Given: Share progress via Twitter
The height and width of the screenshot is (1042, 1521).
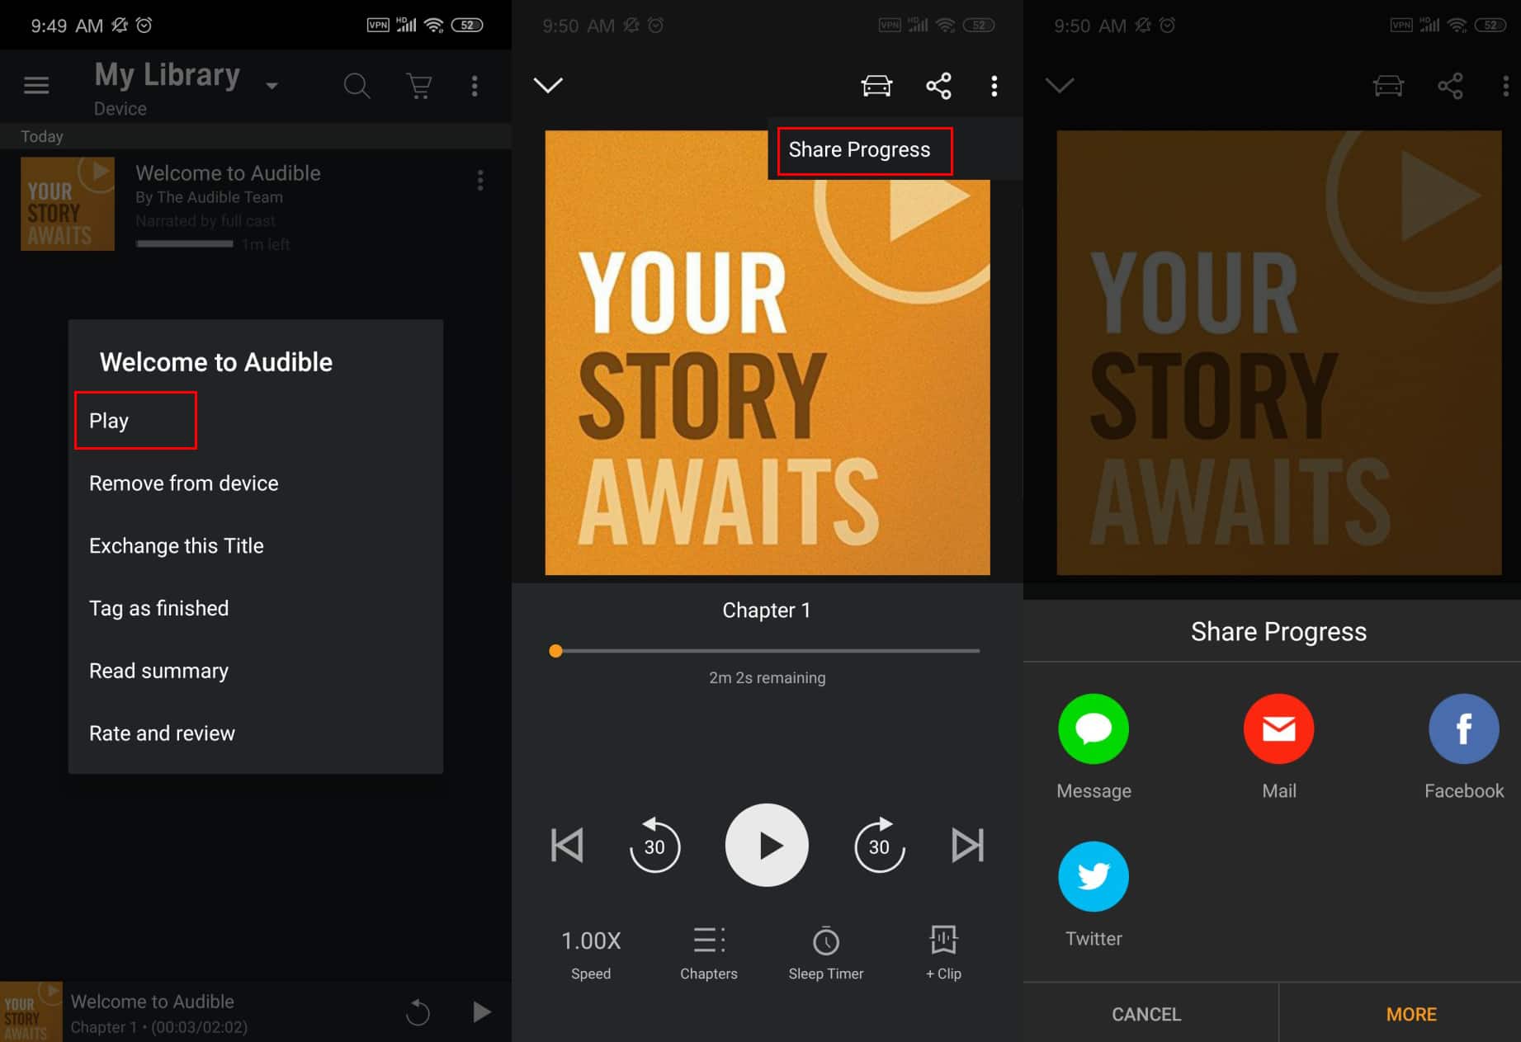Looking at the screenshot, I should [1094, 895].
